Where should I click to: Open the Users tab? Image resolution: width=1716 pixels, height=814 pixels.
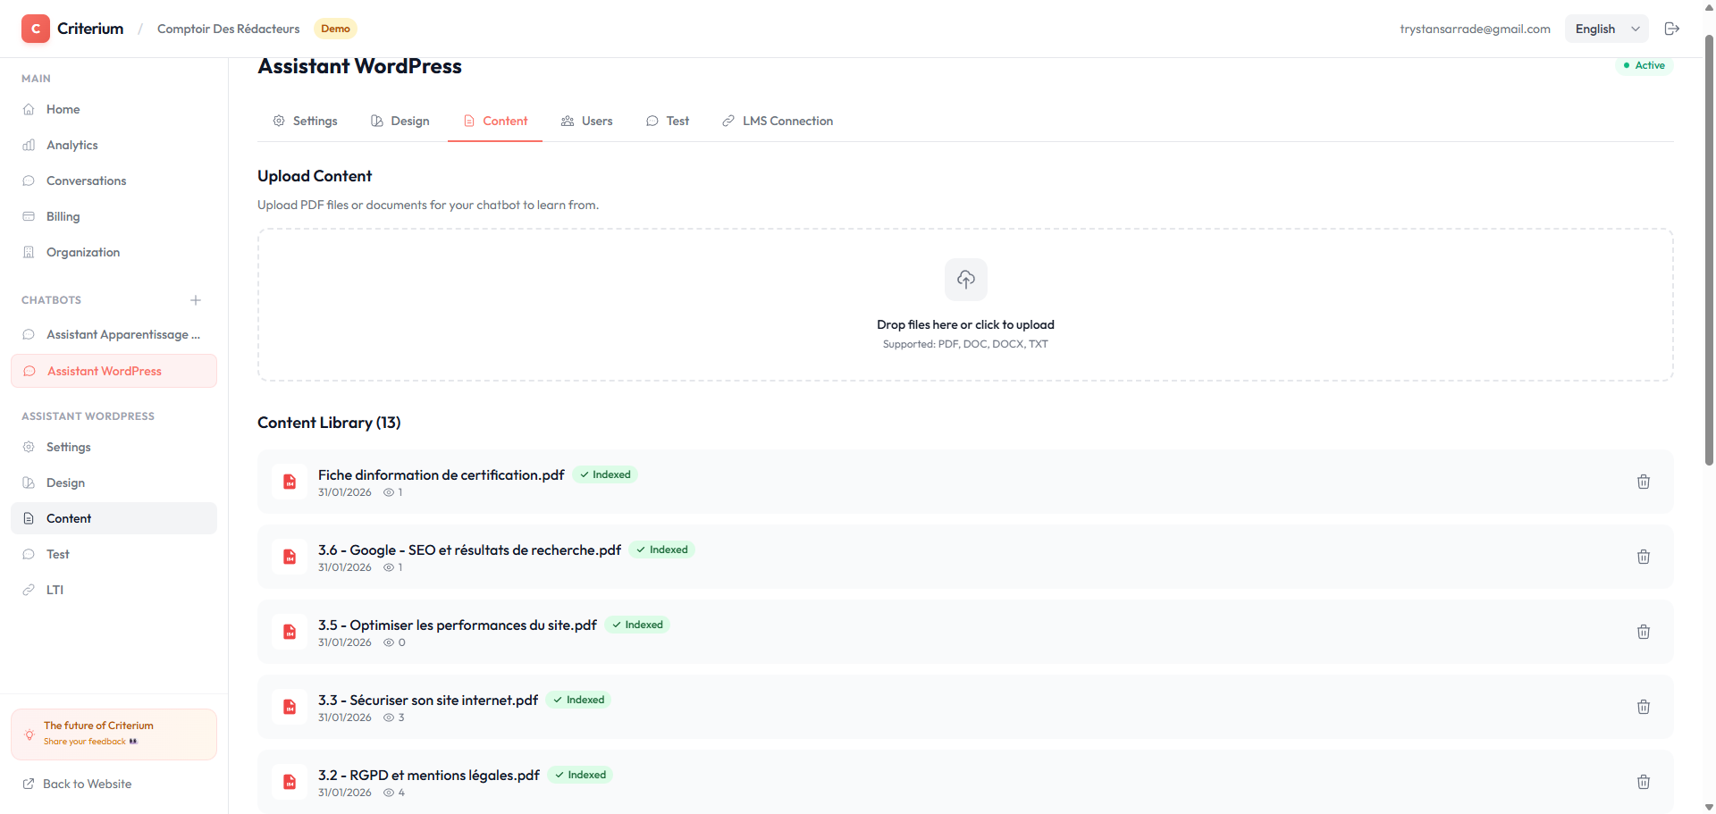[x=587, y=122]
